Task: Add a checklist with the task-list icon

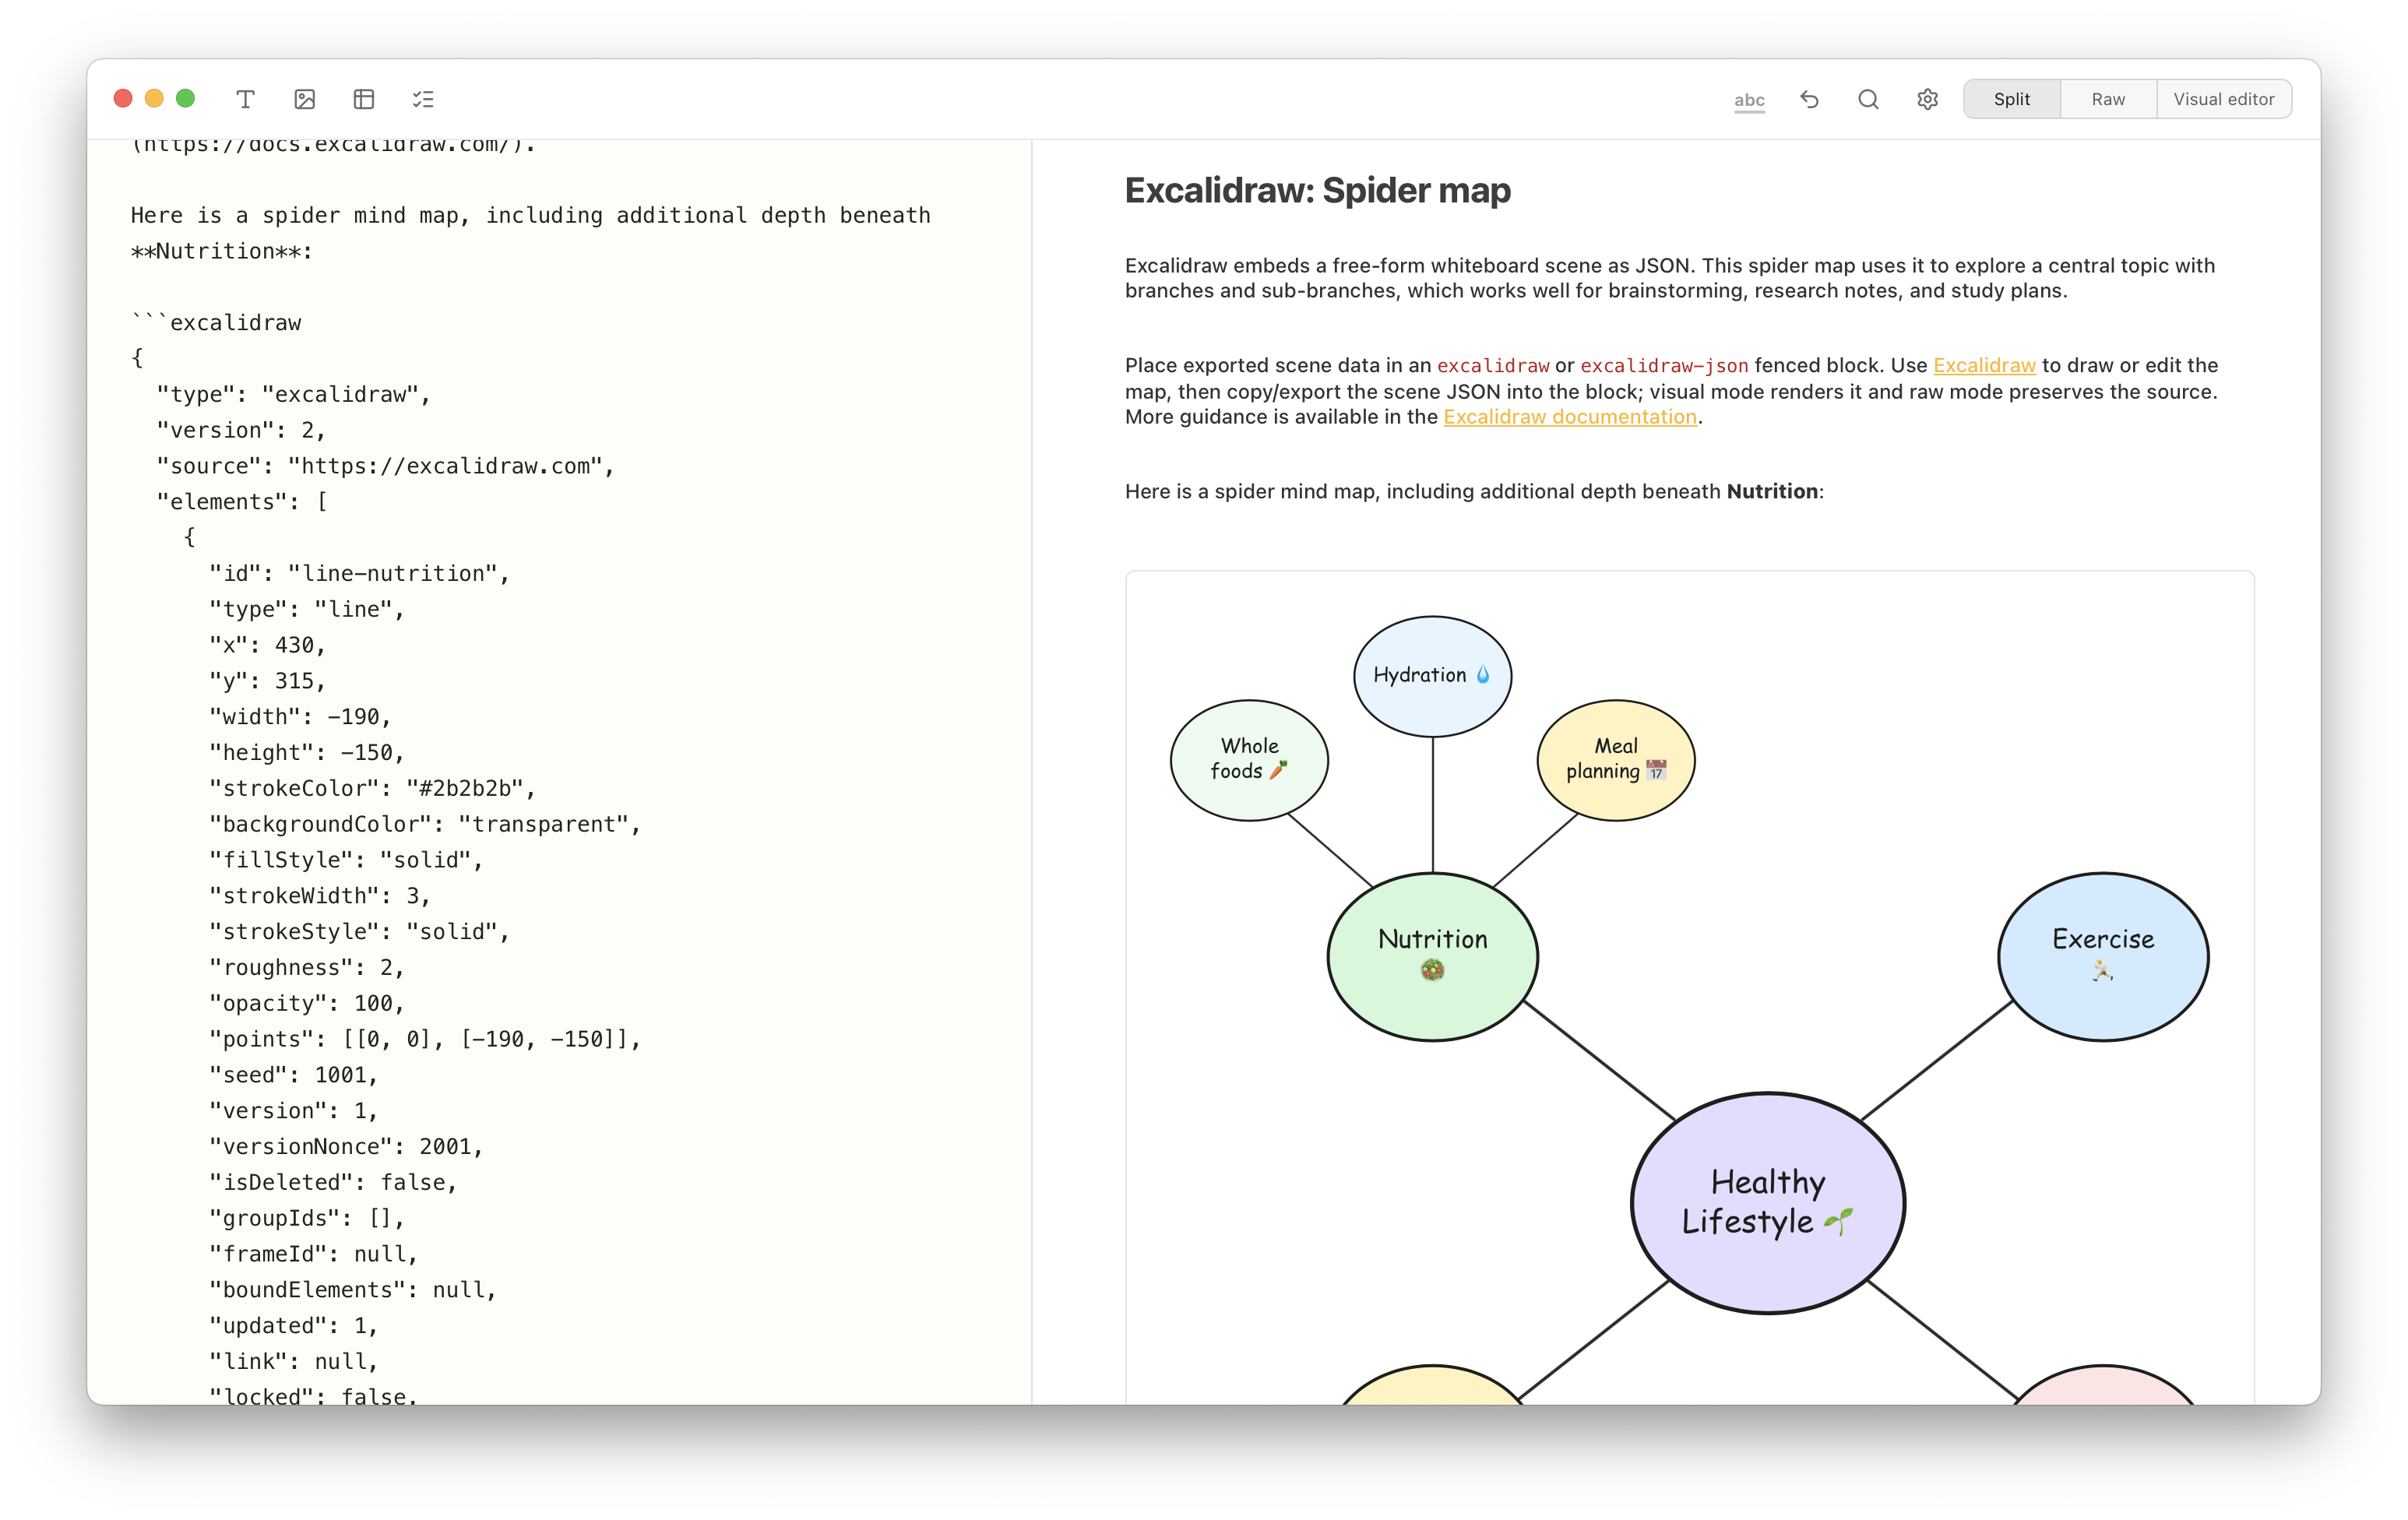Action: click(423, 99)
